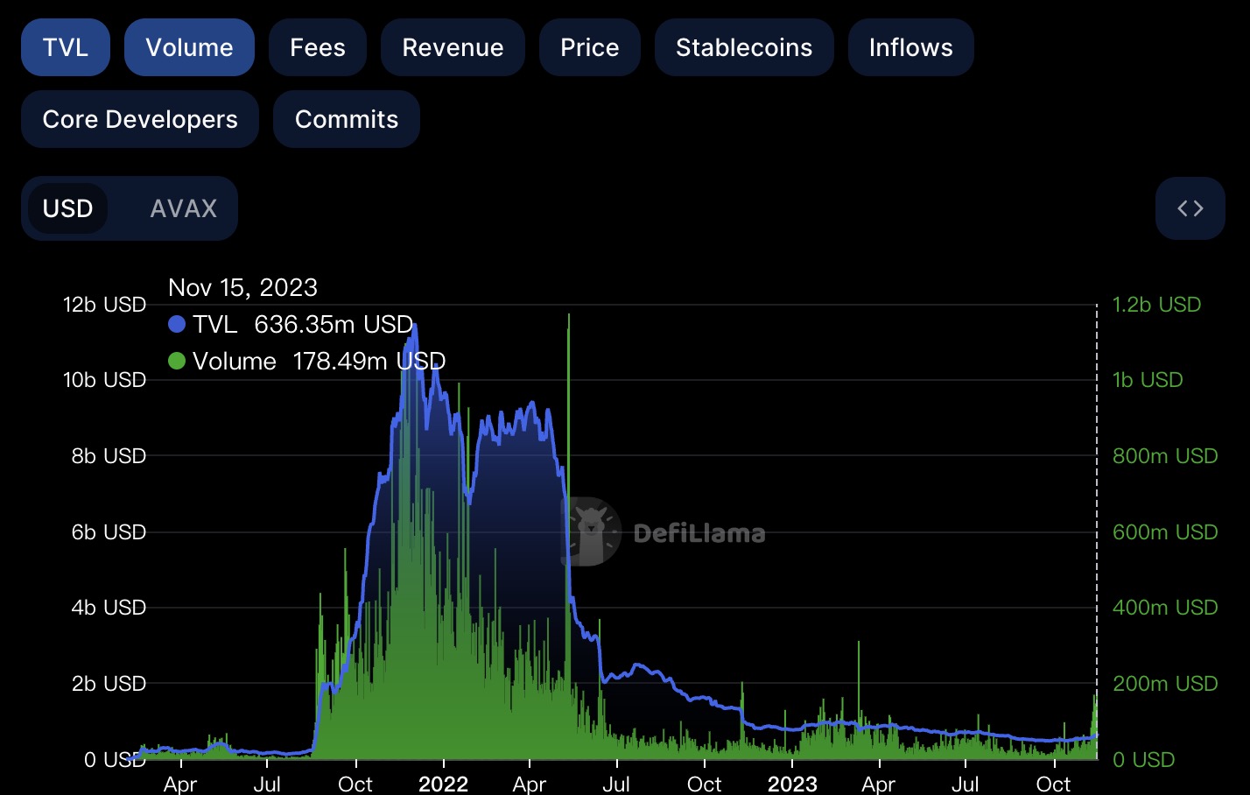This screenshot has height=795, width=1250.
Task: Click the blue TVL legend dot
Action: (177, 325)
